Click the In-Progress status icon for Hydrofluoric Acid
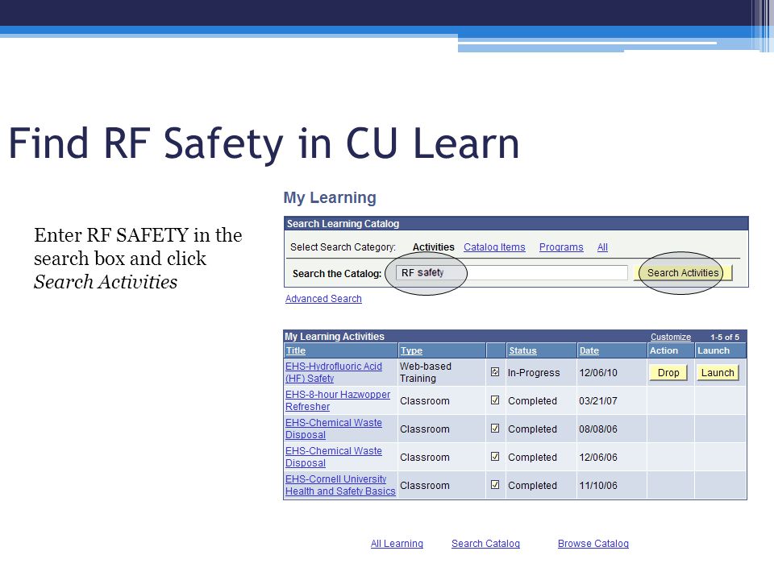Viewport: 774px width, 580px height. click(495, 372)
